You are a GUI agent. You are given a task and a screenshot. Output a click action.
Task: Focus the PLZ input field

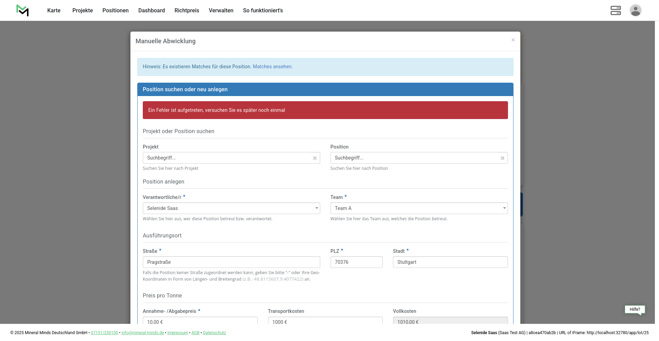tap(356, 262)
